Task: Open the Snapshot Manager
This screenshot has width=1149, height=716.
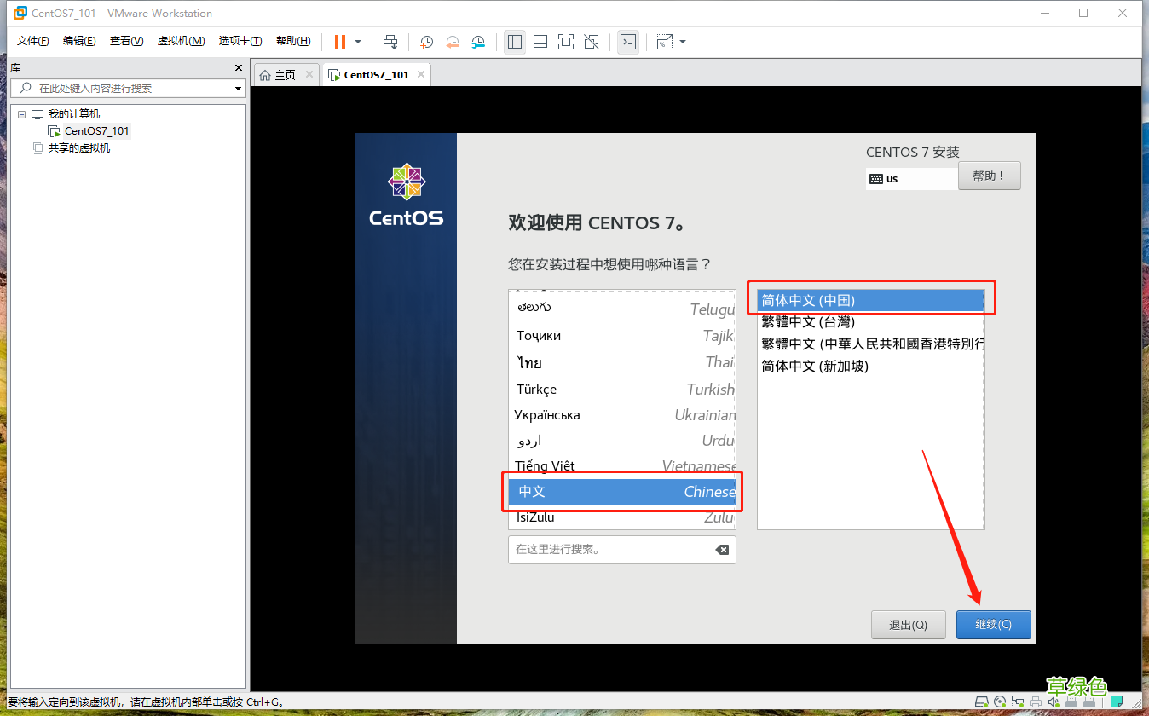Action: pyautogui.click(x=477, y=41)
